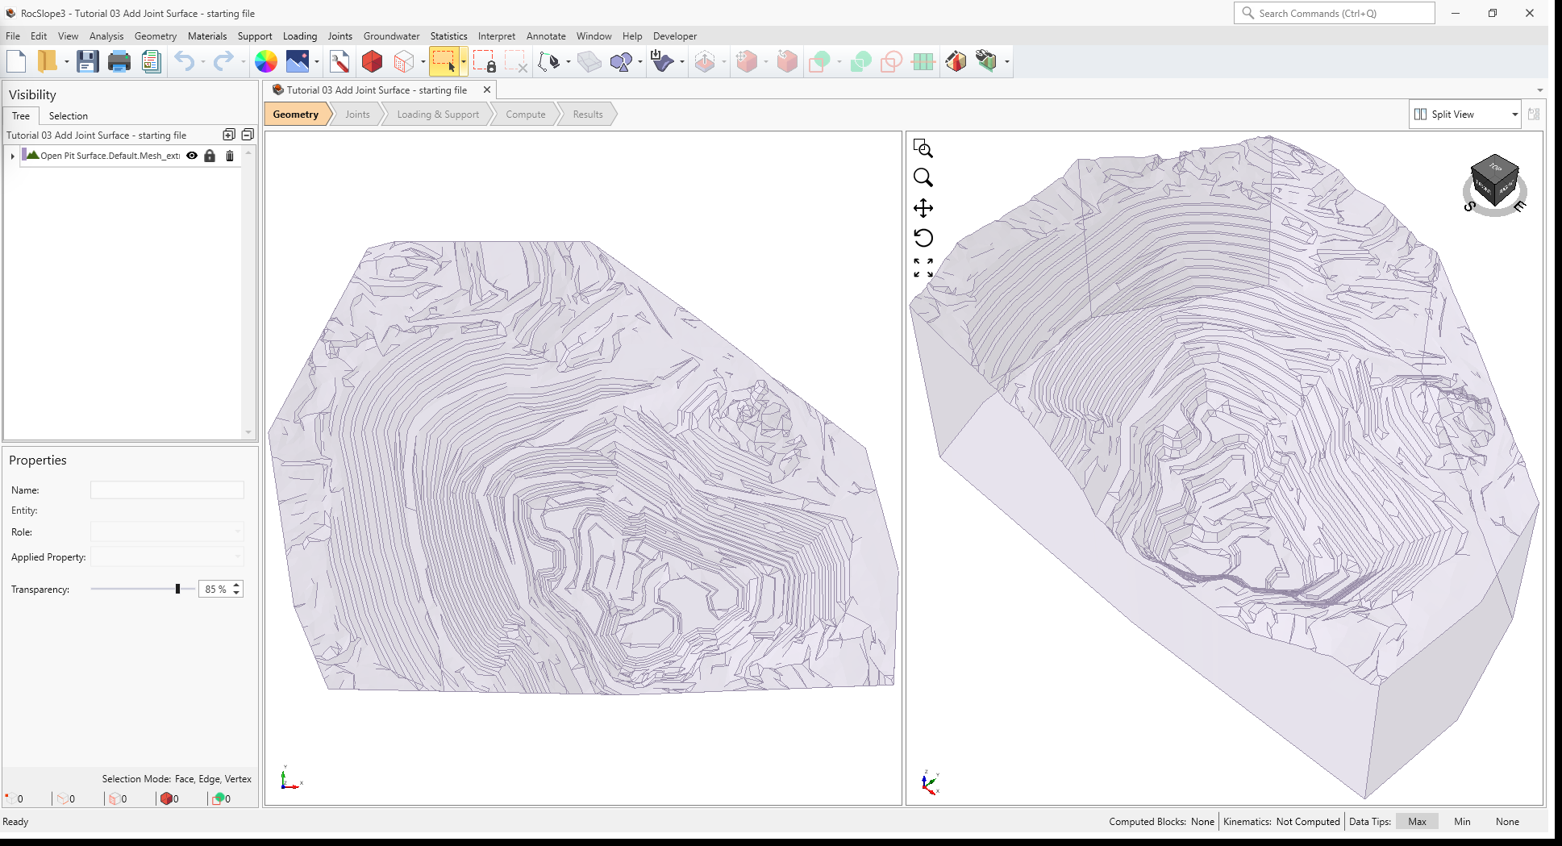Screen dimensions: 1562x846
Task: Open the Joints menu
Action: coord(339,36)
